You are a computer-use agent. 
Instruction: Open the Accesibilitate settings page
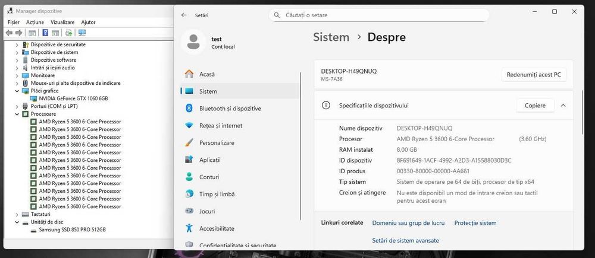click(x=217, y=228)
